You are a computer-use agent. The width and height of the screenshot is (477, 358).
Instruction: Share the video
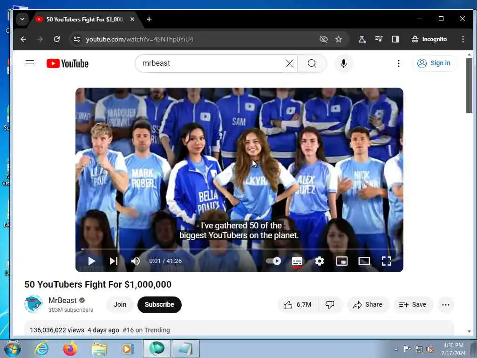368,304
